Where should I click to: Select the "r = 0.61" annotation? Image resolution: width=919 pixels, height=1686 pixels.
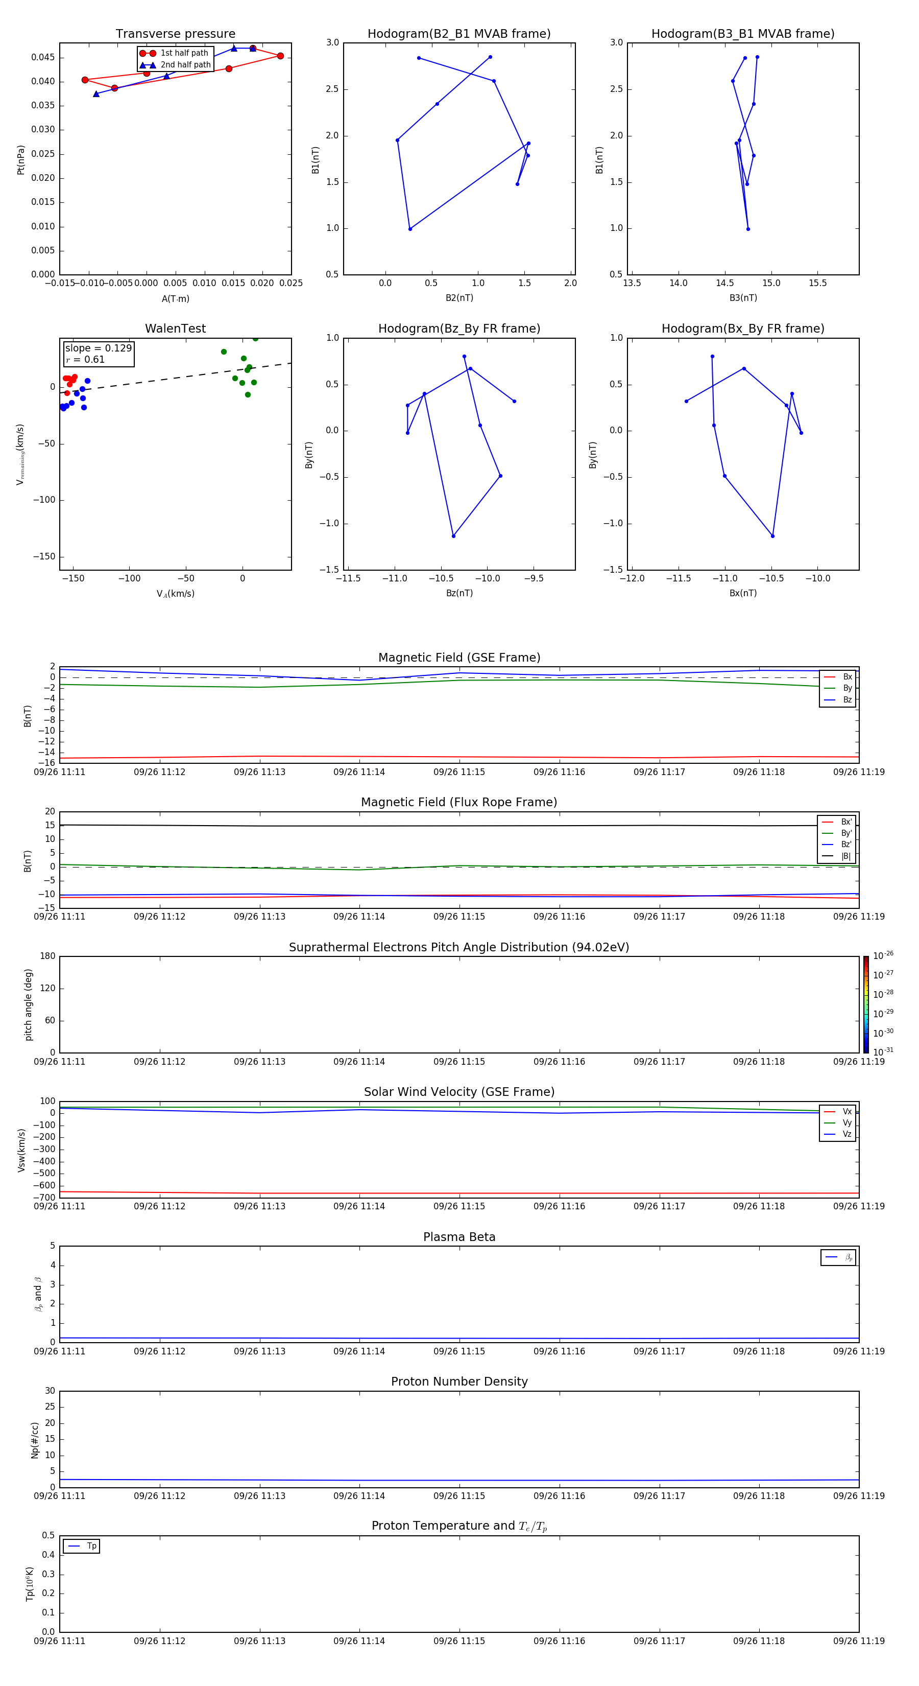pyautogui.click(x=85, y=360)
